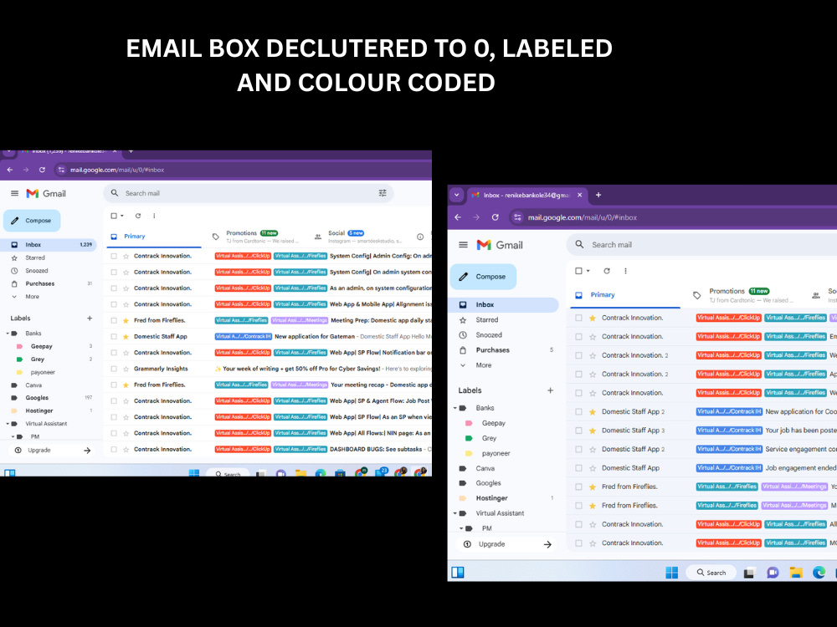Click the Search mail field in left window
The height and width of the screenshot is (627, 837).
[249, 193]
